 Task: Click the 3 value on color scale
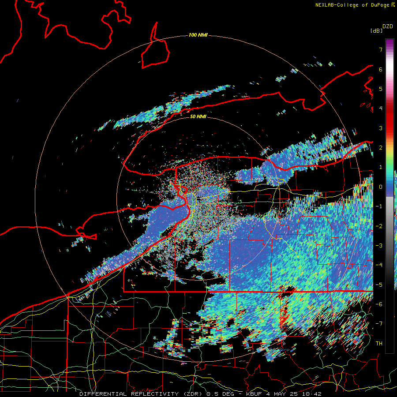(381, 128)
